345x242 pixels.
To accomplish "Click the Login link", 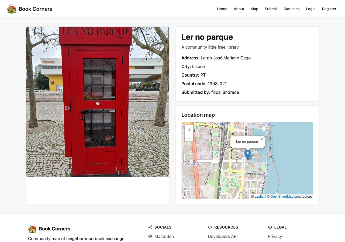I will pyautogui.click(x=310, y=9).
